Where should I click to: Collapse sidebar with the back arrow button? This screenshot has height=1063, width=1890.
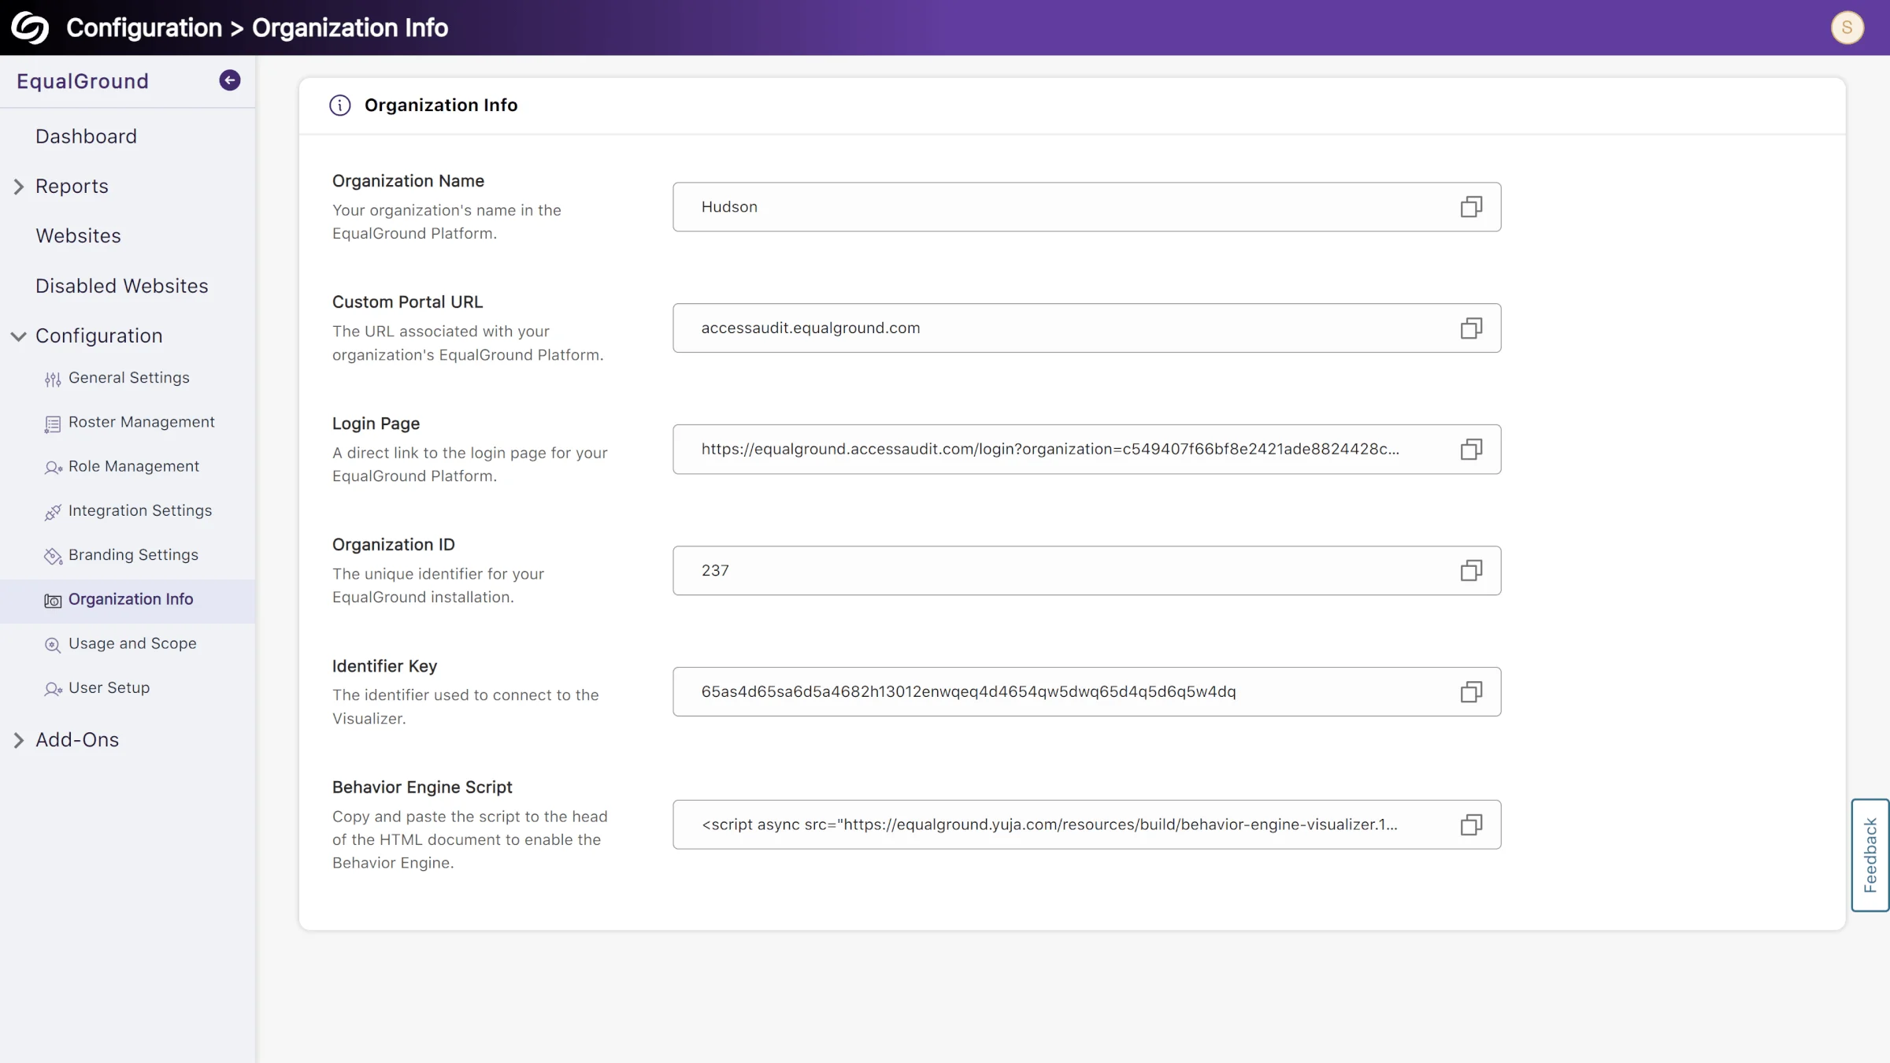pos(229,80)
